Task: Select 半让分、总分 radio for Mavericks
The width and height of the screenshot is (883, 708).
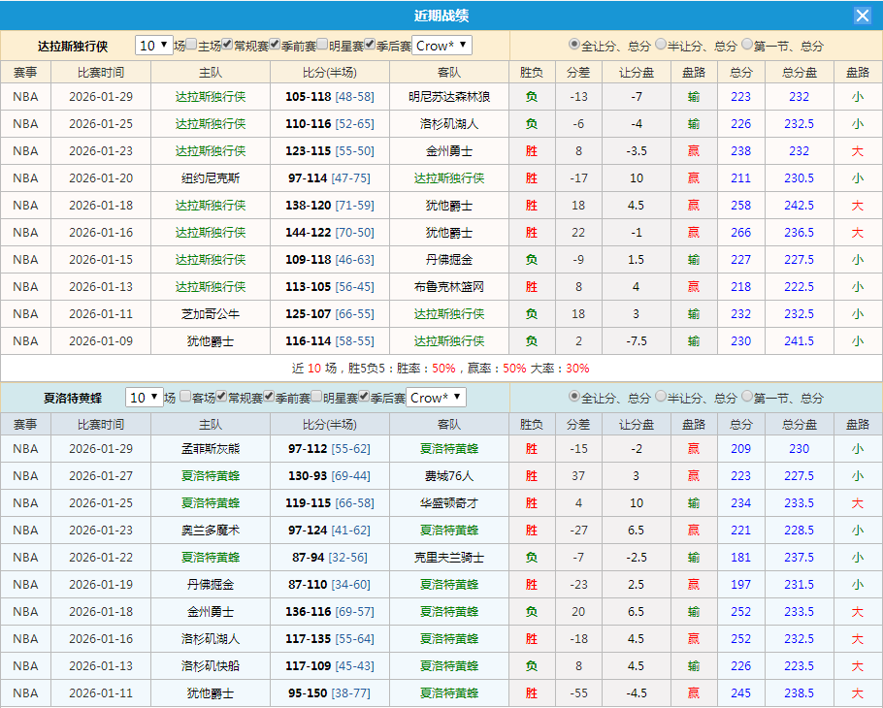Action: pos(659,45)
